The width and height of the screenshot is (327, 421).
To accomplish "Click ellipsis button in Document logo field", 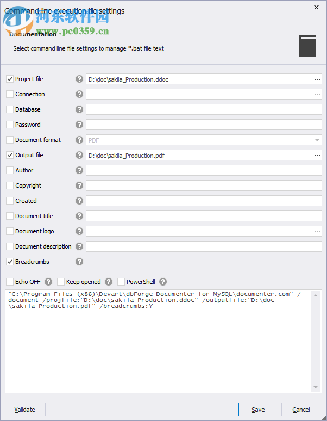I will coord(317,232).
